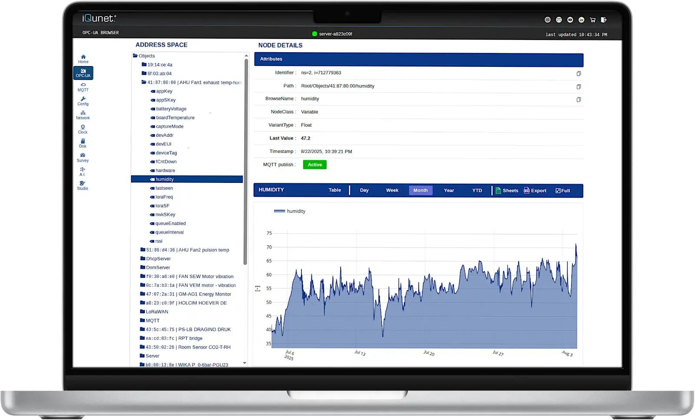Screen dimensions: 695x420
Task: Export the humidity chart data
Action: [535, 190]
